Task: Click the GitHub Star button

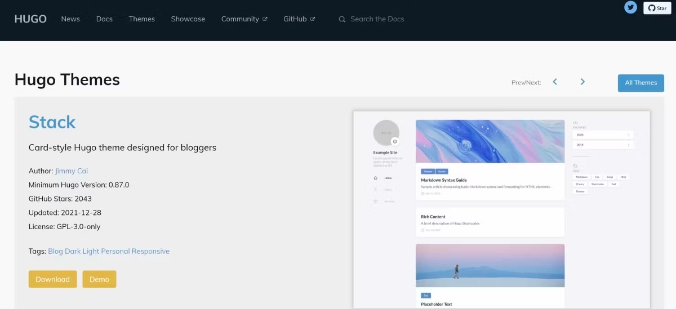Action: pos(657,8)
